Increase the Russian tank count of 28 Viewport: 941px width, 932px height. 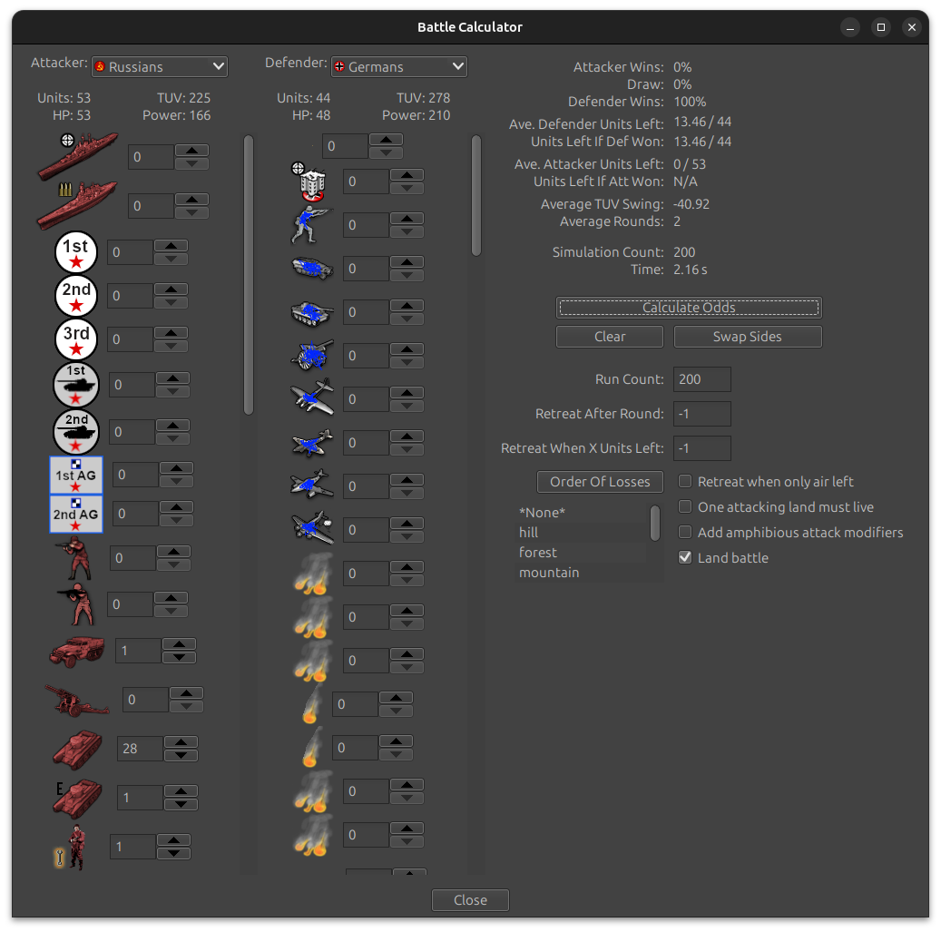[181, 742]
